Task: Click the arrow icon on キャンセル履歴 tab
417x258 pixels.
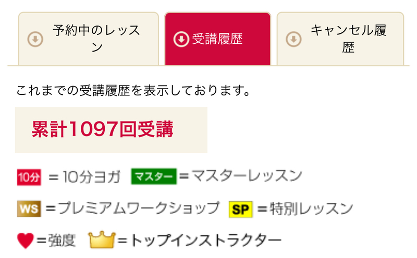Action: pyautogui.click(x=293, y=40)
